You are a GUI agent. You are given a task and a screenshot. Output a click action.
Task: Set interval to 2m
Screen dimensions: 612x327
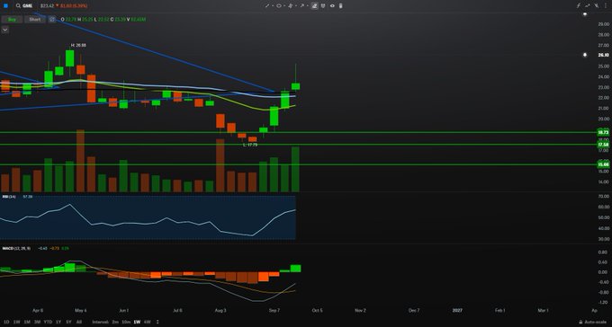click(115, 322)
